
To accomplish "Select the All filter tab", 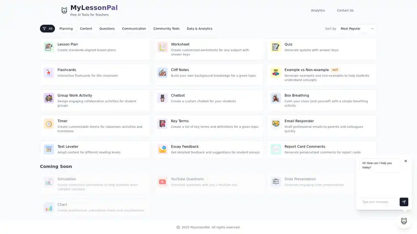I will click(x=47, y=29).
